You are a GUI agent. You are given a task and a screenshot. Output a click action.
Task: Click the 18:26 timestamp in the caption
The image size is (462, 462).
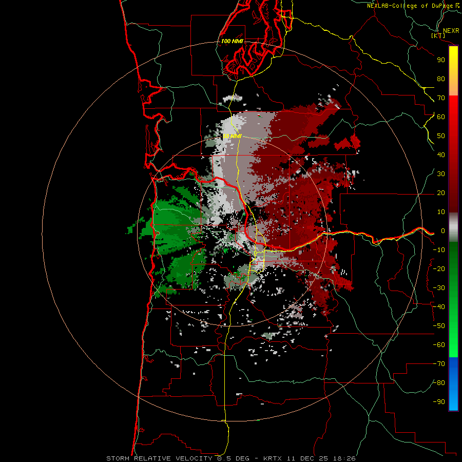click(x=344, y=458)
